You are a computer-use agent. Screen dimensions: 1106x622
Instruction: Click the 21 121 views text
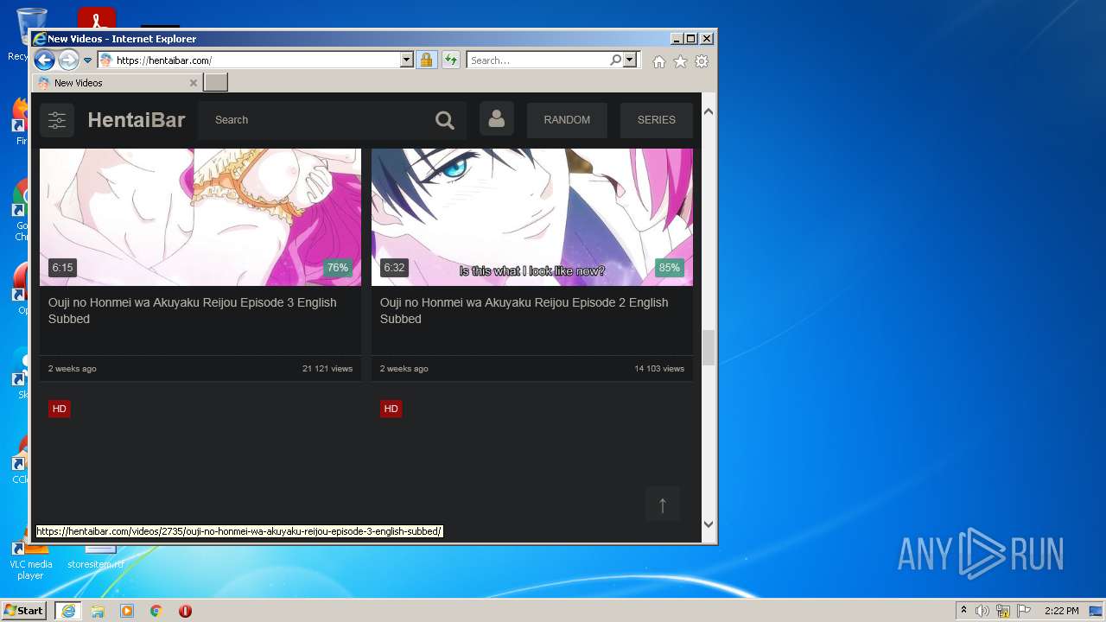327,369
